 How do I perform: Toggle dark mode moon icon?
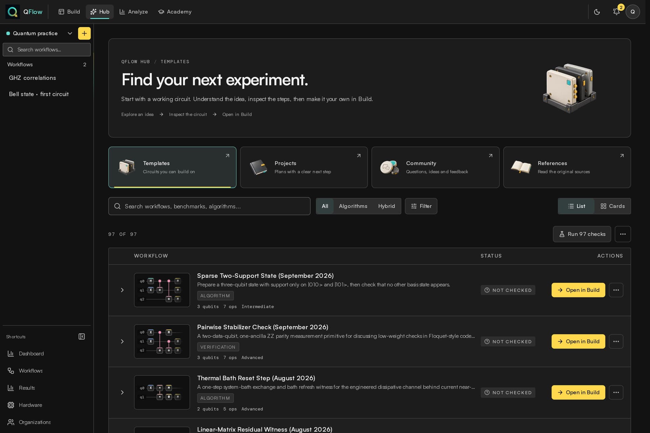click(x=597, y=12)
